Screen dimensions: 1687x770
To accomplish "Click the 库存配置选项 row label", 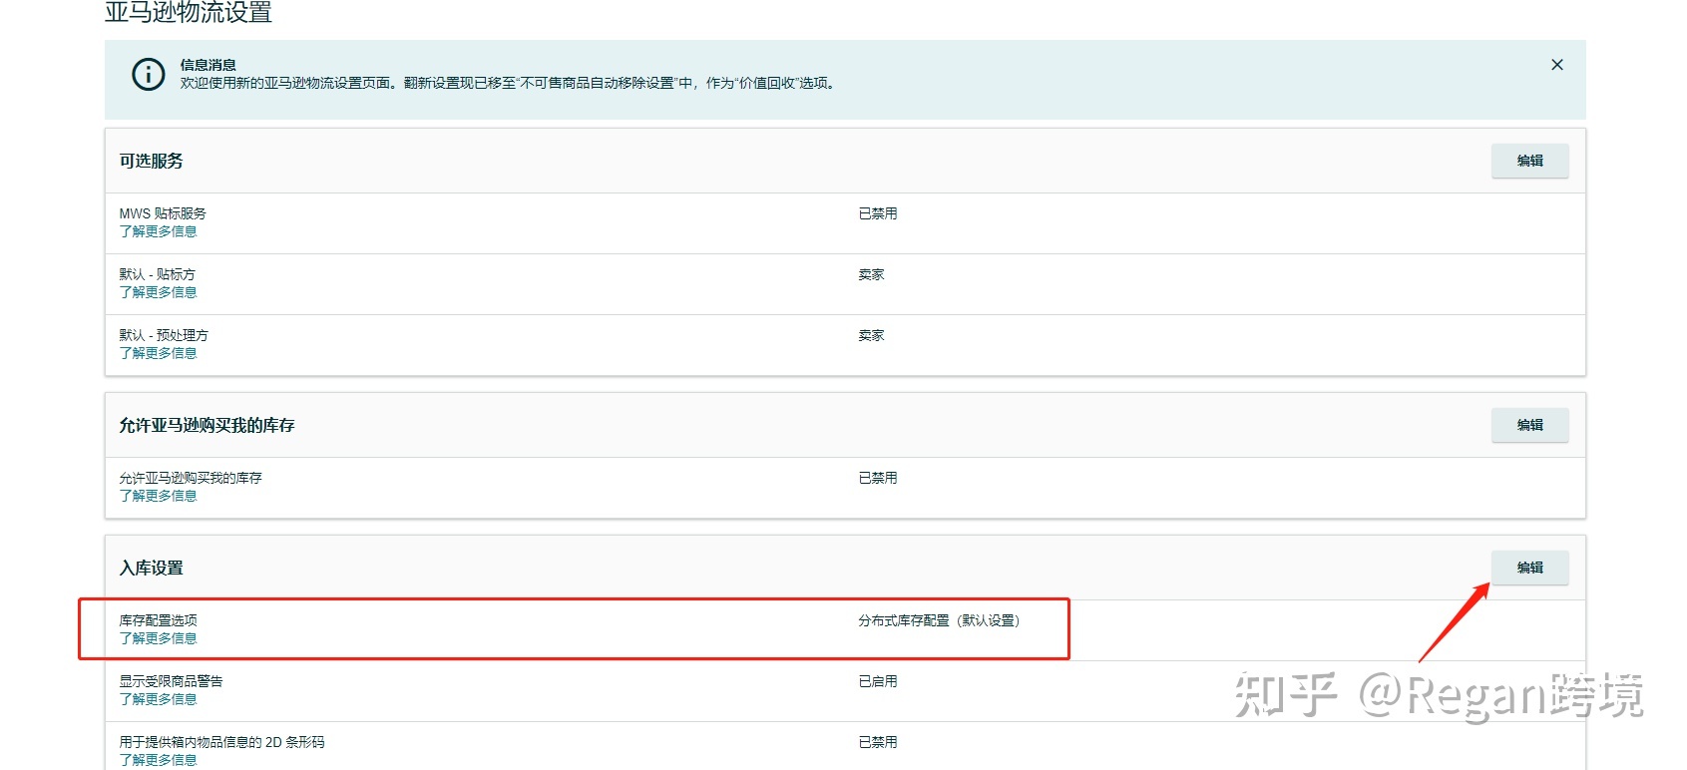I will point(158,620).
